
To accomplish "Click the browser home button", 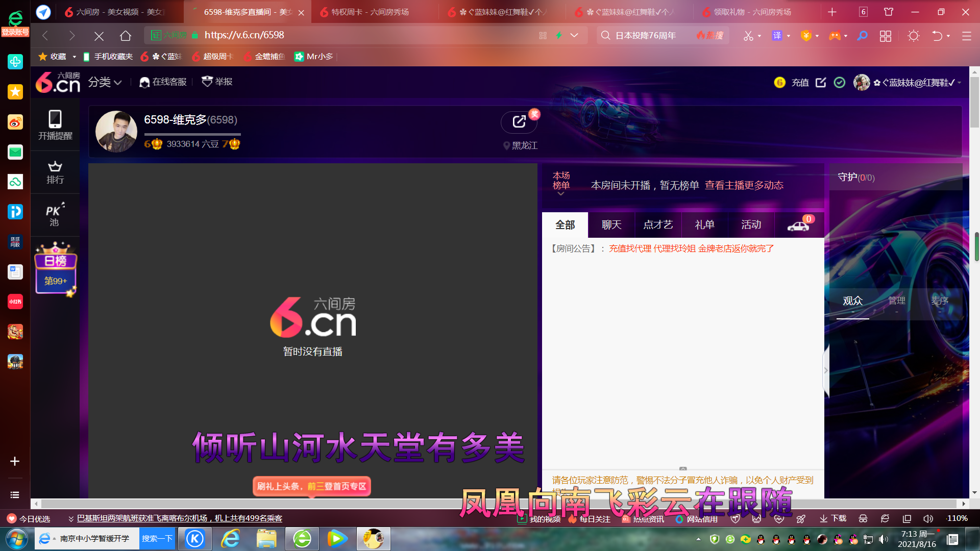I will tap(126, 36).
